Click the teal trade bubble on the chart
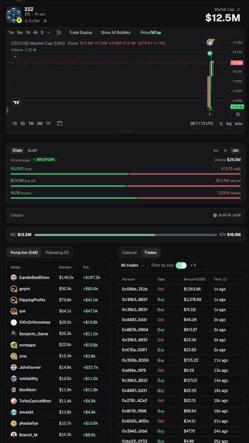This screenshot has width=249, height=443. pos(209,53)
